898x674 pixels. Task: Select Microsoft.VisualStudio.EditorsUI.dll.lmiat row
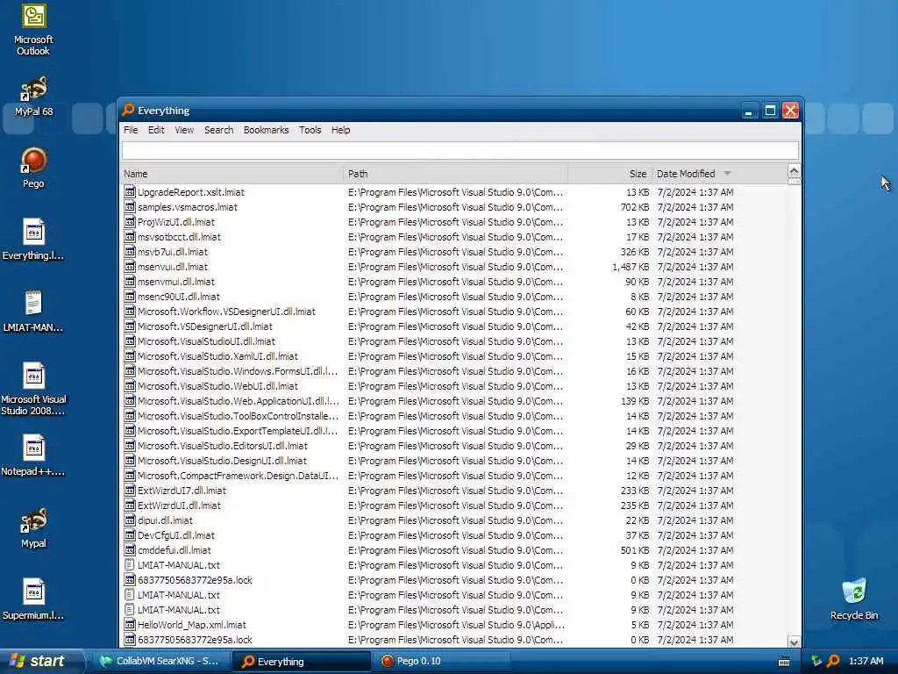[x=455, y=445]
